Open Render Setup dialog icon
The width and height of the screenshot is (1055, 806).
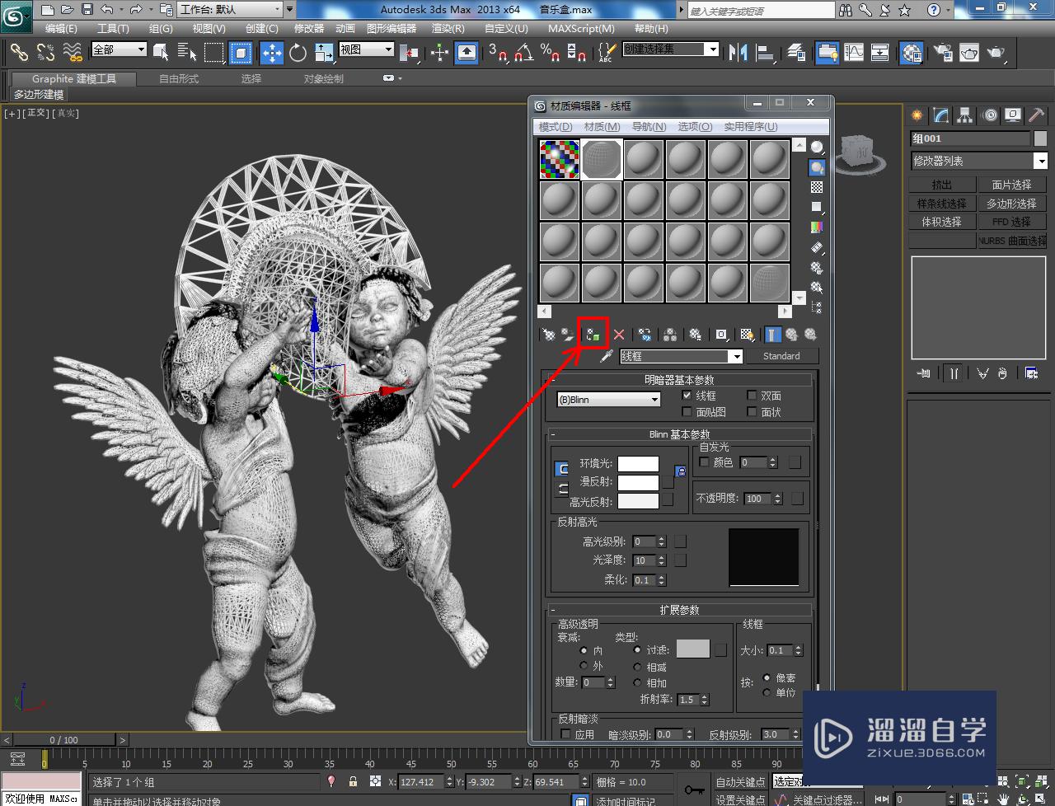(944, 53)
